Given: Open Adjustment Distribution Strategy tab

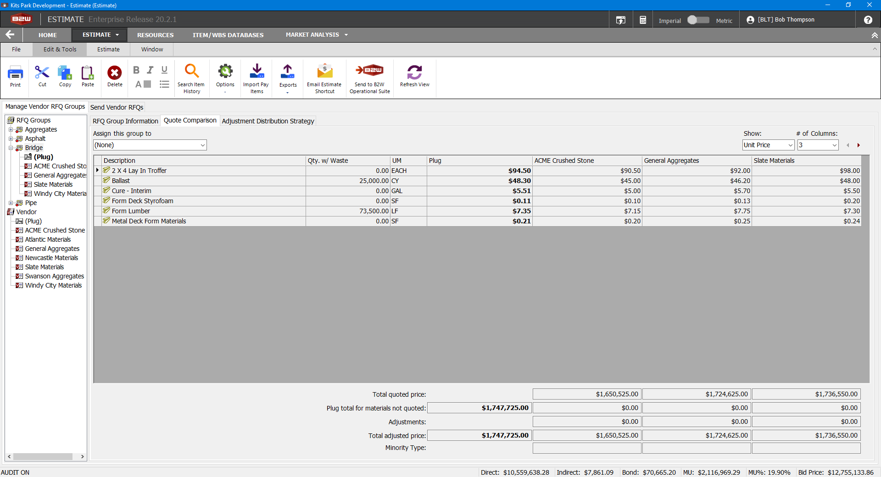Looking at the screenshot, I should click(268, 121).
